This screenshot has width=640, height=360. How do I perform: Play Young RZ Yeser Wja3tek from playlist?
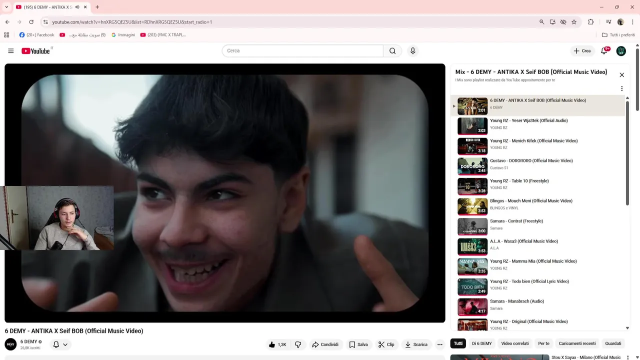(x=537, y=125)
